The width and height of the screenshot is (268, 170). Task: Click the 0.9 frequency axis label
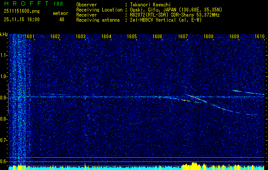(x=3, y=98)
